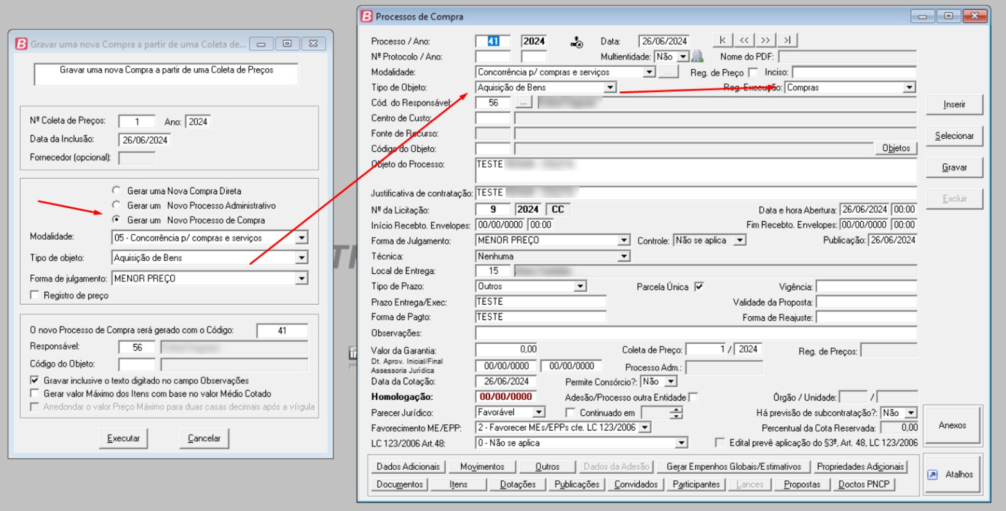
Task: Go to next record using >> button
Action: tap(765, 40)
